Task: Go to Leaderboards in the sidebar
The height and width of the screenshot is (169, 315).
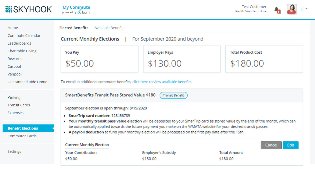Action: click(x=19, y=43)
